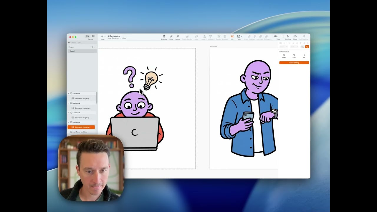Select Page 1 in Pages list

pyautogui.click(x=82, y=51)
